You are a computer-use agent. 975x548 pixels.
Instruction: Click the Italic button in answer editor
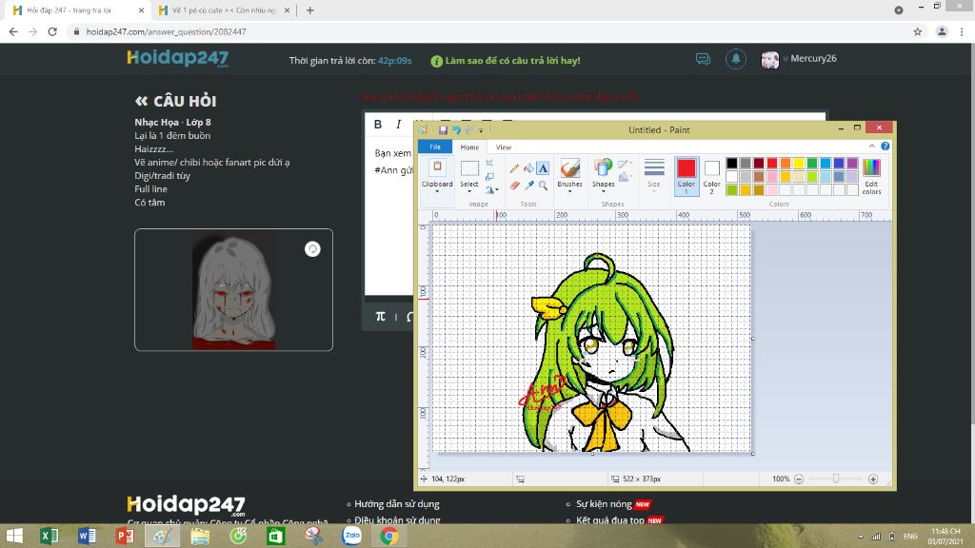click(399, 125)
